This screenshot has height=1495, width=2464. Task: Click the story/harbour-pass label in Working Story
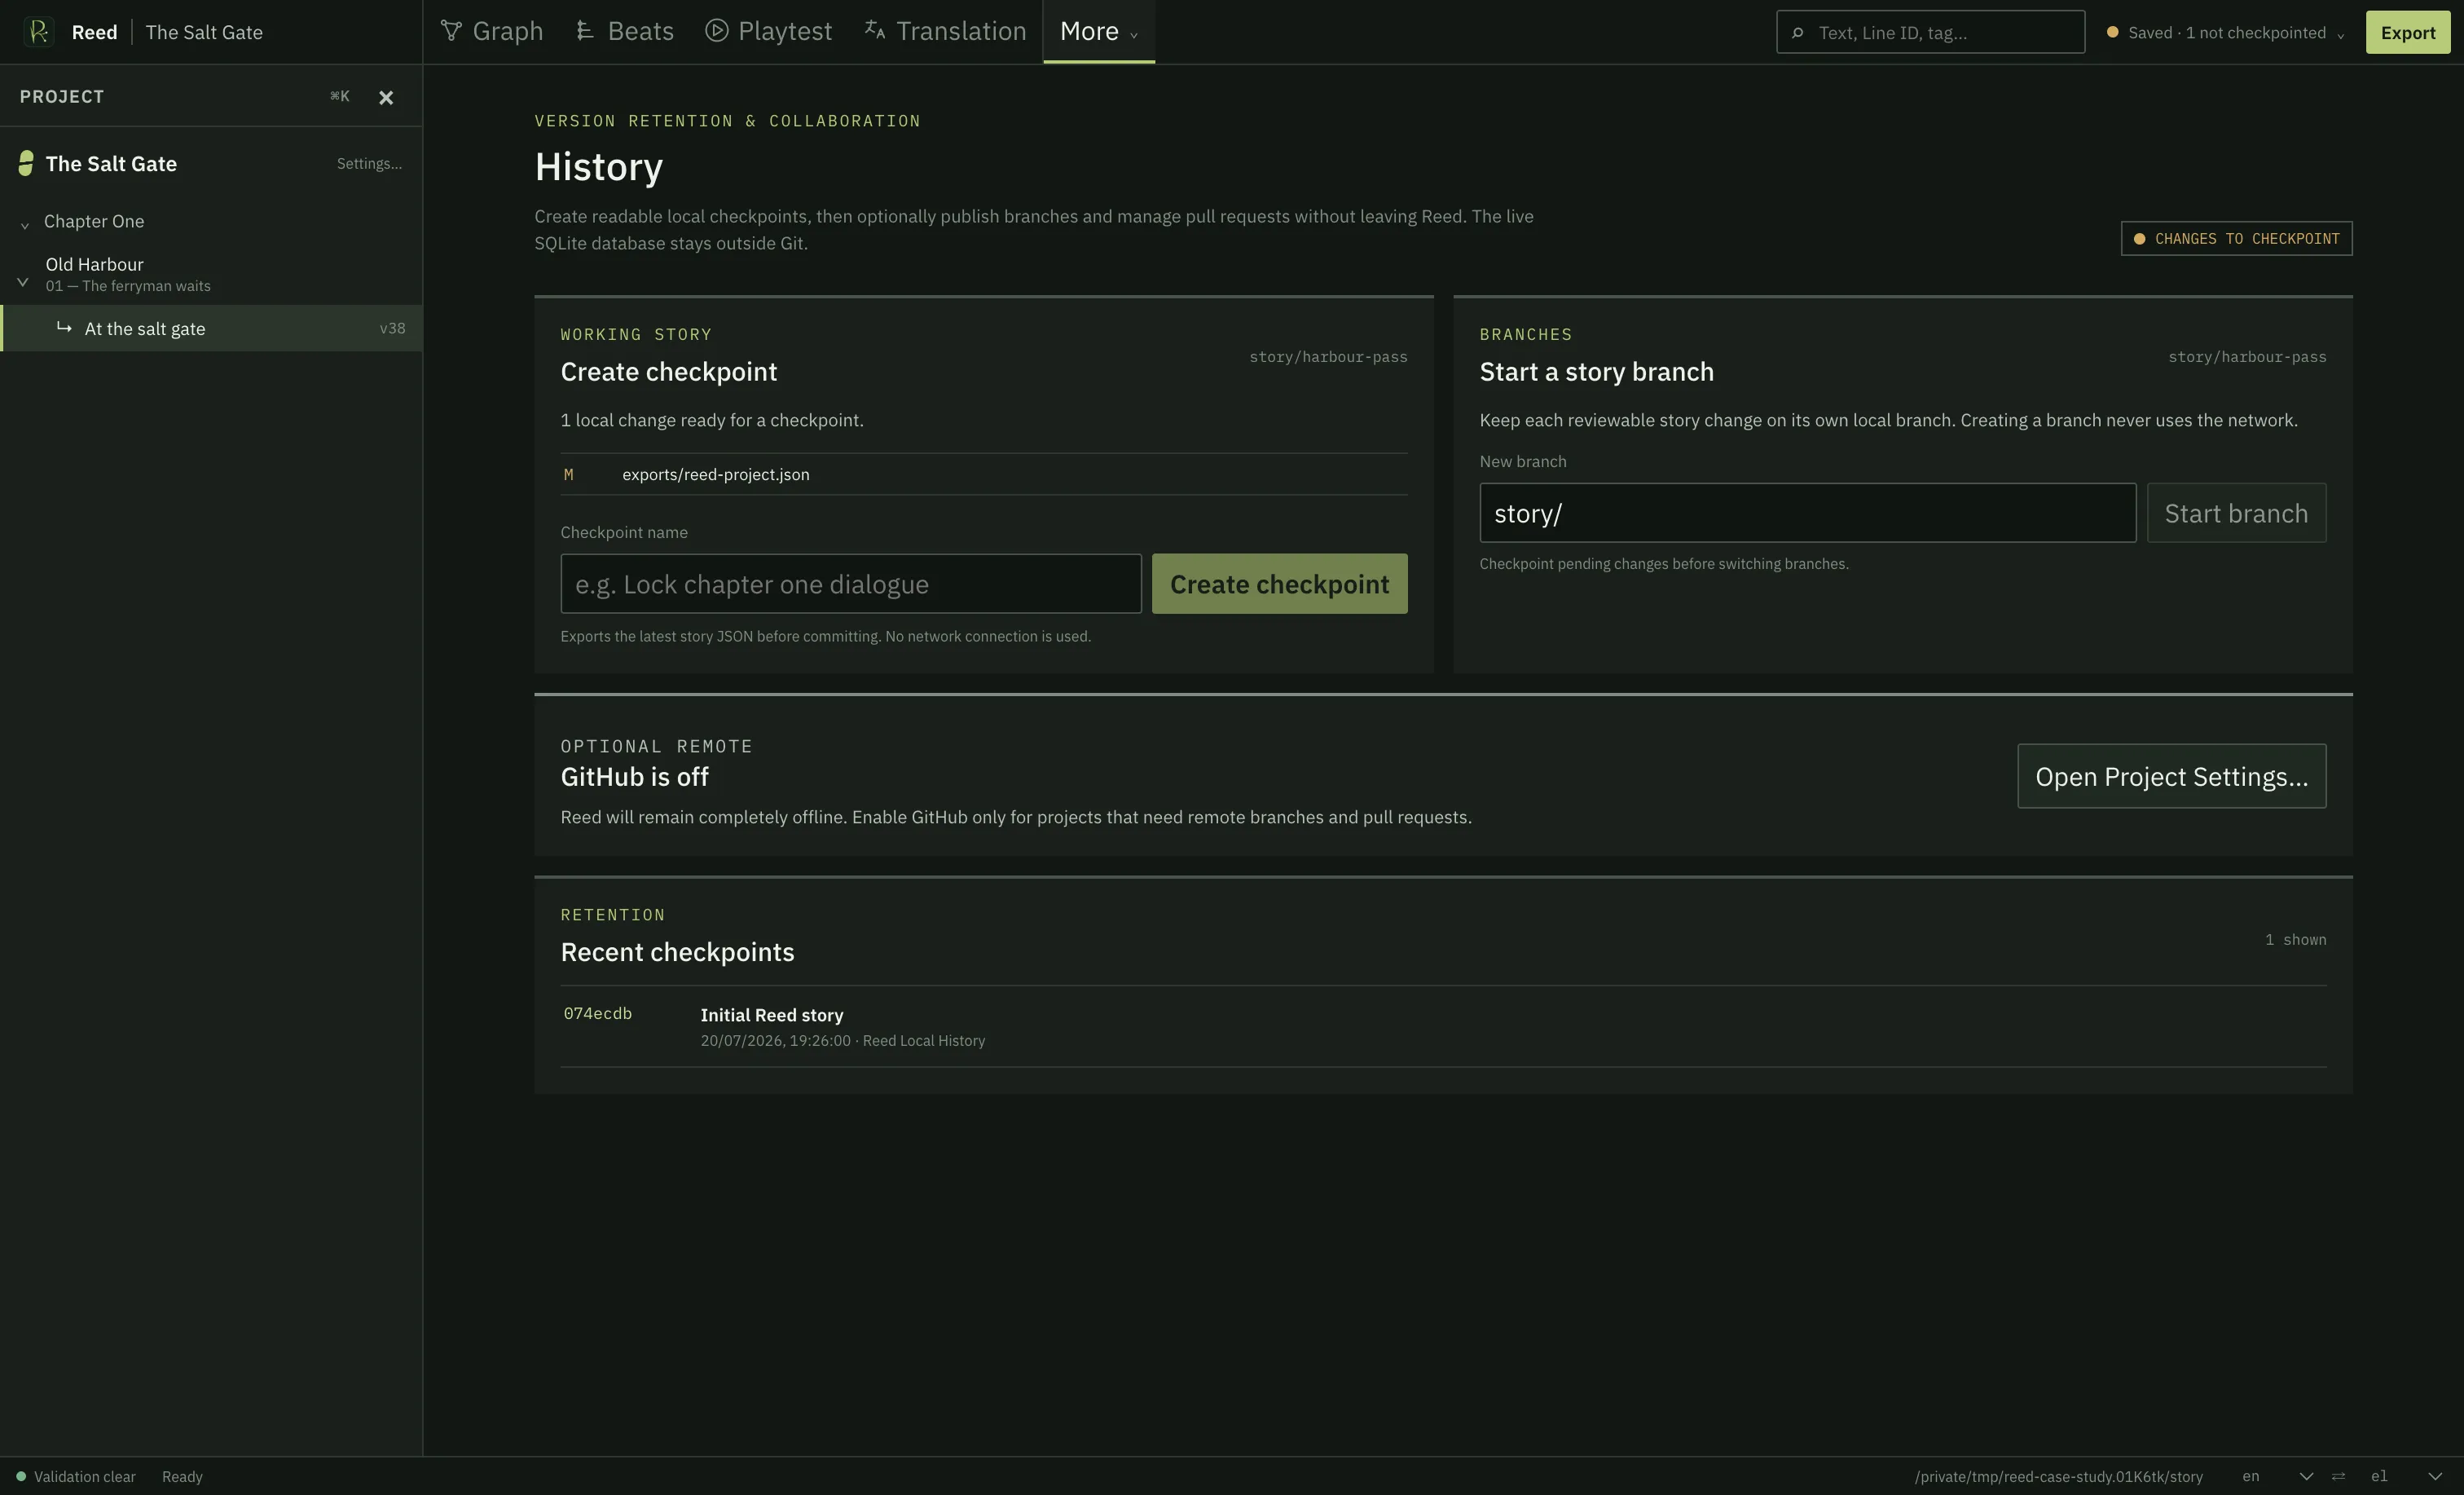1328,356
